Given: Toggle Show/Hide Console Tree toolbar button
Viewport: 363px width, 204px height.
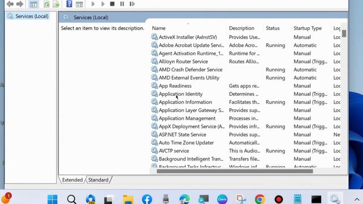Looking at the screenshot, I should click(33, 4).
